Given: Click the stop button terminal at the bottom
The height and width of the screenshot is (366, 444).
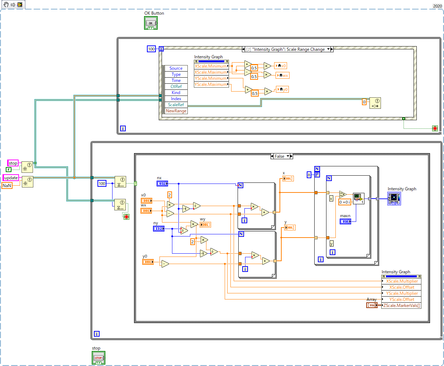Looking at the screenshot, I should point(99,358).
